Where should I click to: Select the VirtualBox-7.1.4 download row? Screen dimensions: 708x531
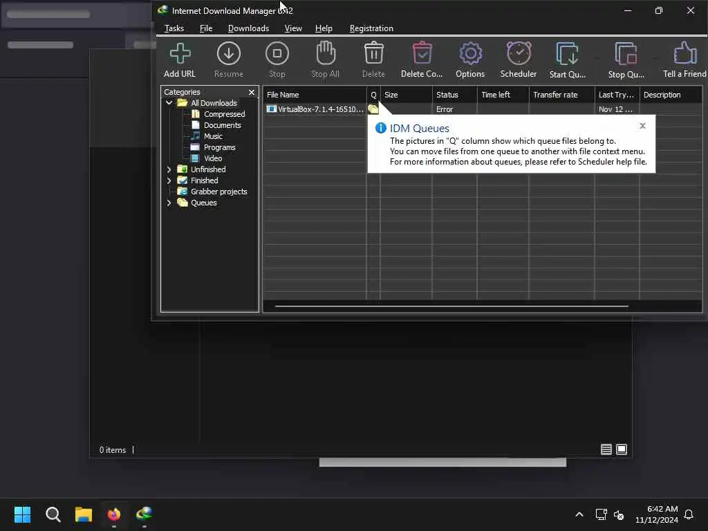click(x=482, y=109)
